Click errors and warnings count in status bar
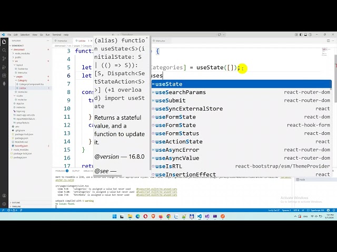337x252 pixels. 12,210
